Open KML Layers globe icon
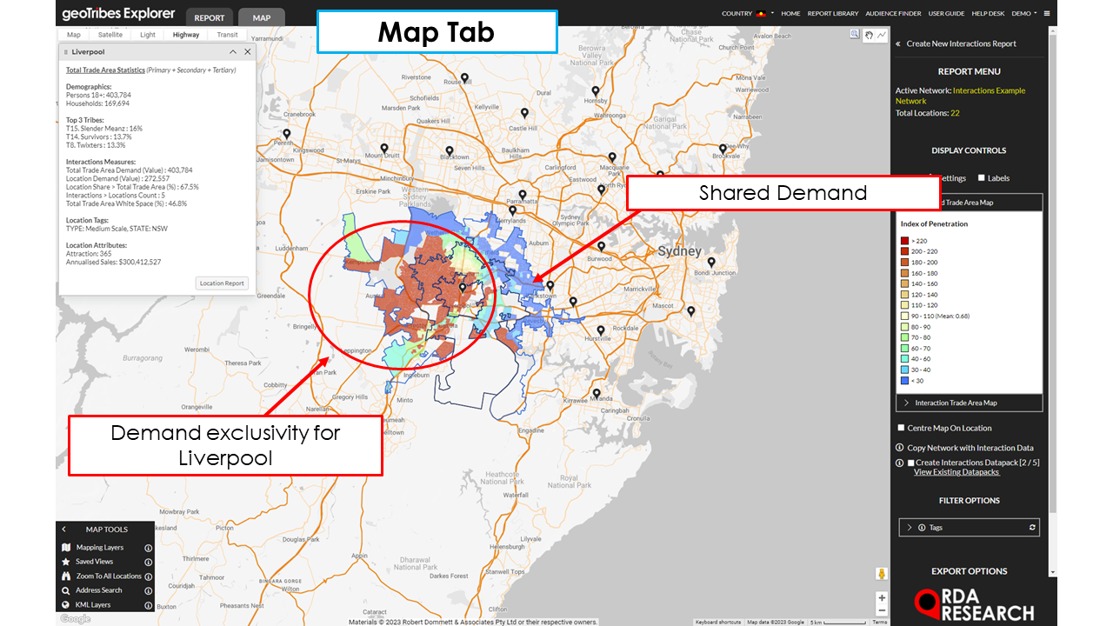Viewport: 1113px width, 626px height. (66, 604)
